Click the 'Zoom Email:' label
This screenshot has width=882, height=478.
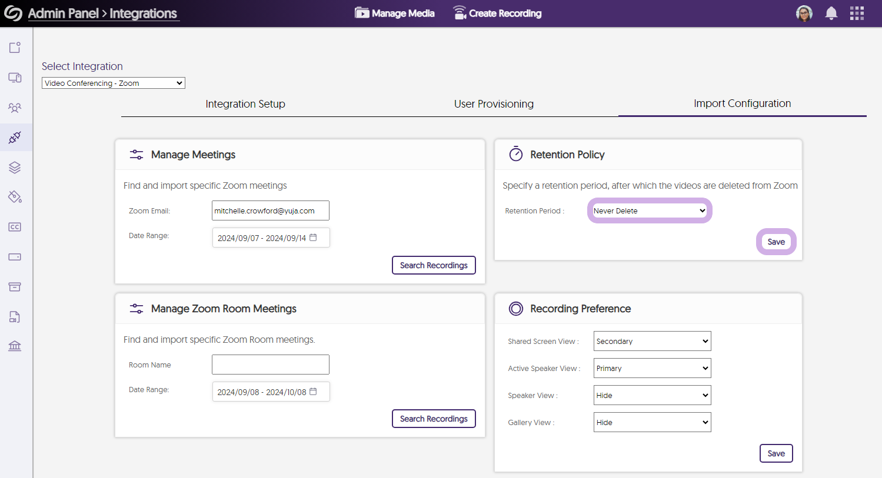149,211
